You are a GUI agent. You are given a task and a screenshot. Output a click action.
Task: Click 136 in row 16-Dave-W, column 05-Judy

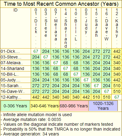tap(86, 91)
